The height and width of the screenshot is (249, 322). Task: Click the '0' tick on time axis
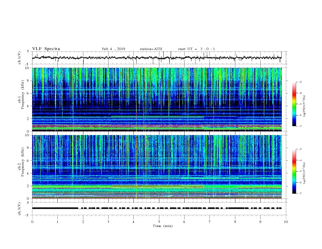(x=32, y=222)
